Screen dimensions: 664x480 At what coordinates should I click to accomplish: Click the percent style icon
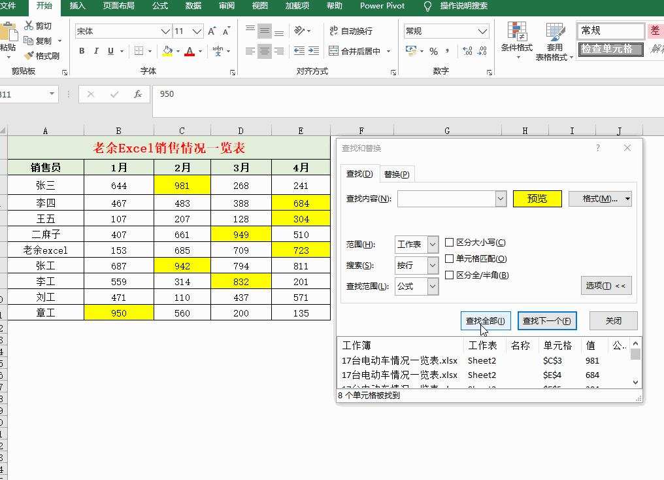pos(433,51)
